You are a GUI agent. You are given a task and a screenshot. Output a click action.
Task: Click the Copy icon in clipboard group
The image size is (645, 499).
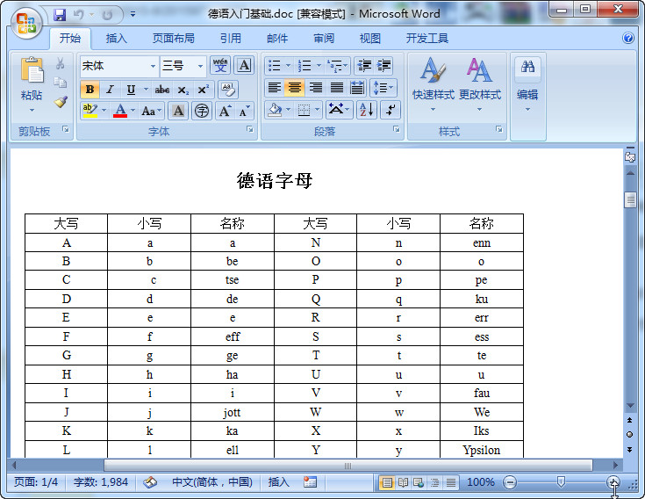click(60, 82)
